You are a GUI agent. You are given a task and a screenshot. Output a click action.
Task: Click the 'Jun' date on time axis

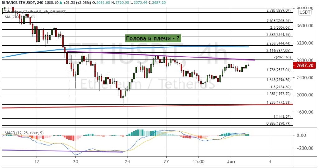click(231, 162)
